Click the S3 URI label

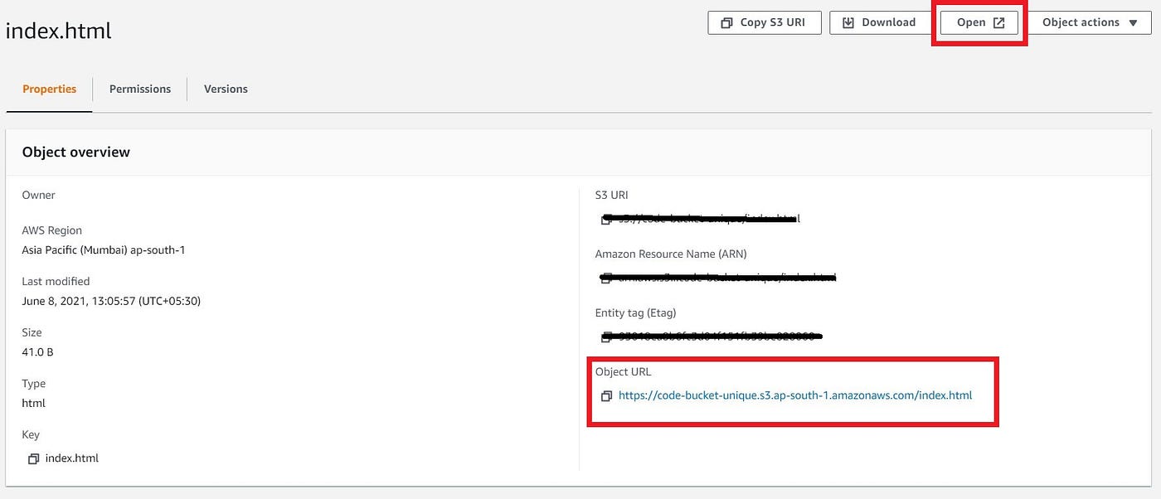point(613,195)
